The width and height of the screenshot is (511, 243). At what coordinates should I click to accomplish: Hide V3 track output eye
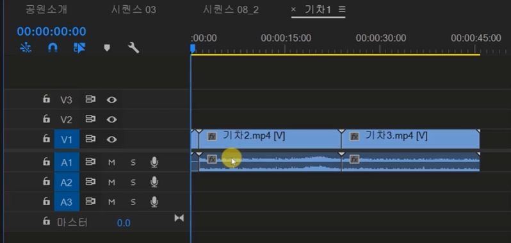click(x=111, y=99)
